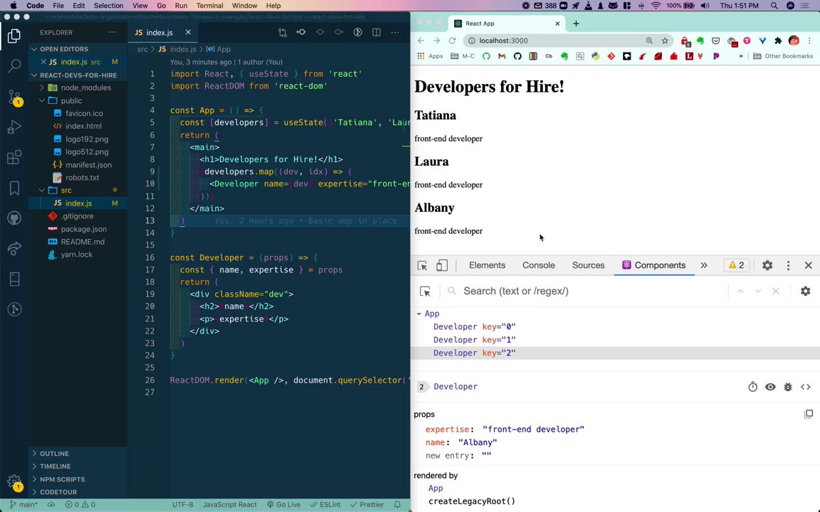Switch to the DevTools Console tab

pyautogui.click(x=539, y=265)
